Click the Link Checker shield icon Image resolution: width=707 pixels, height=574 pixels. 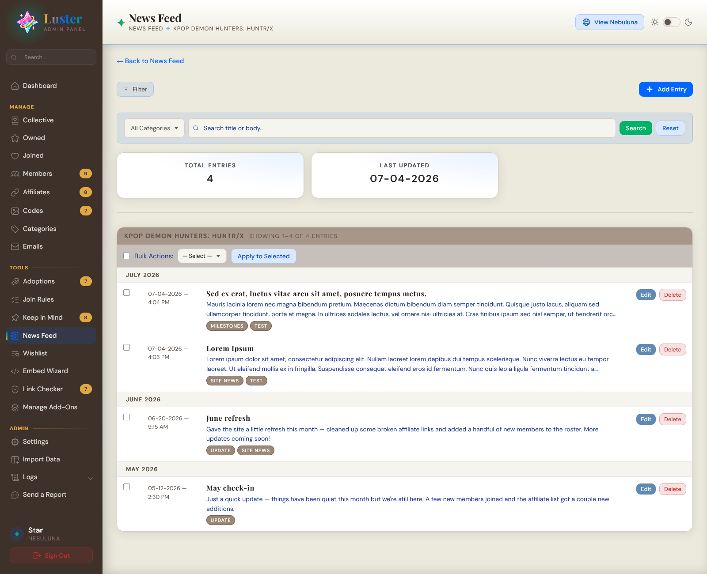point(15,389)
